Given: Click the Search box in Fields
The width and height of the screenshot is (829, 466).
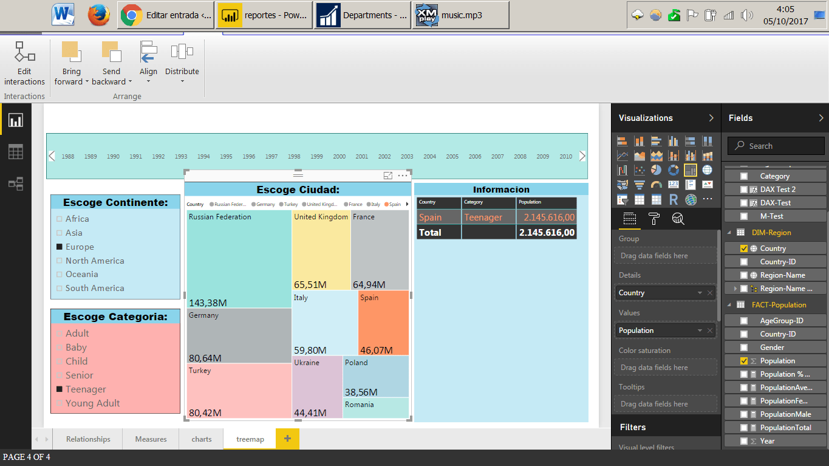Looking at the screenshot, I should click(776, 146).
